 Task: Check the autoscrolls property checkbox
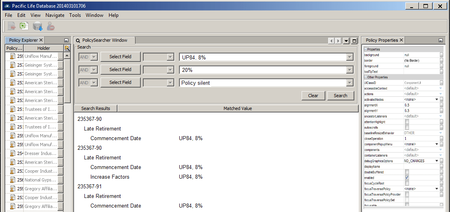[x=407, y=127]
